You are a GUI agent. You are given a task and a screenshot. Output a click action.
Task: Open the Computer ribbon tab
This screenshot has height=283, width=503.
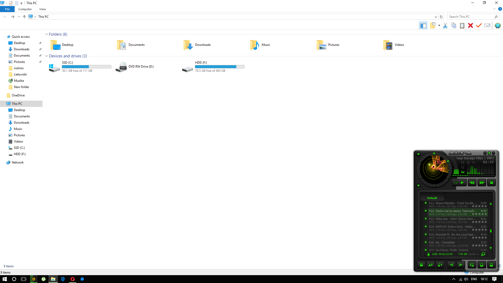[25, 9]
